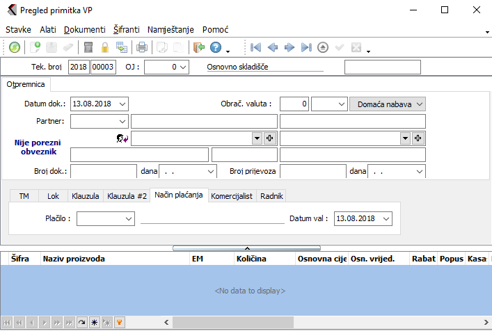
Task: Click the green refresh icon in toolbar
Action: [15, 47]
